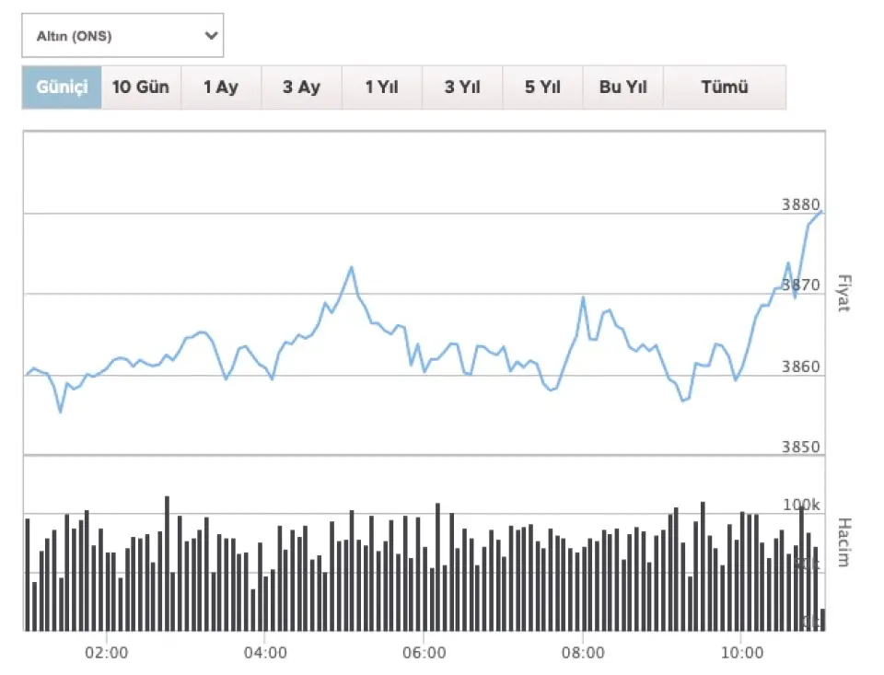Switch to the 10 Gün range
Viewport: 884px width, 675px height.
coord(141,87)
